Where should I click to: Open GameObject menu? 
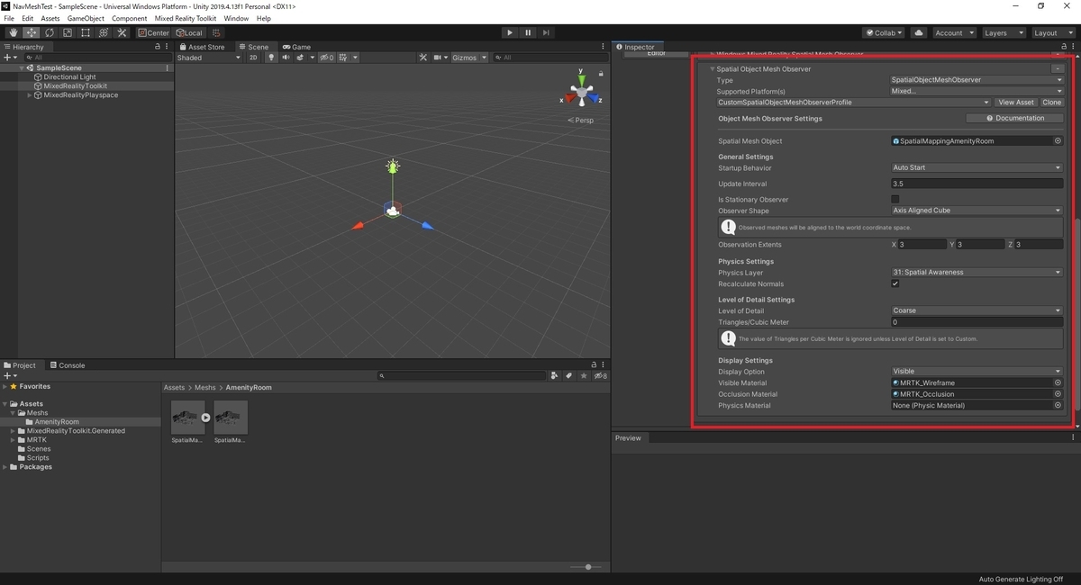click(x=86, y=18)
